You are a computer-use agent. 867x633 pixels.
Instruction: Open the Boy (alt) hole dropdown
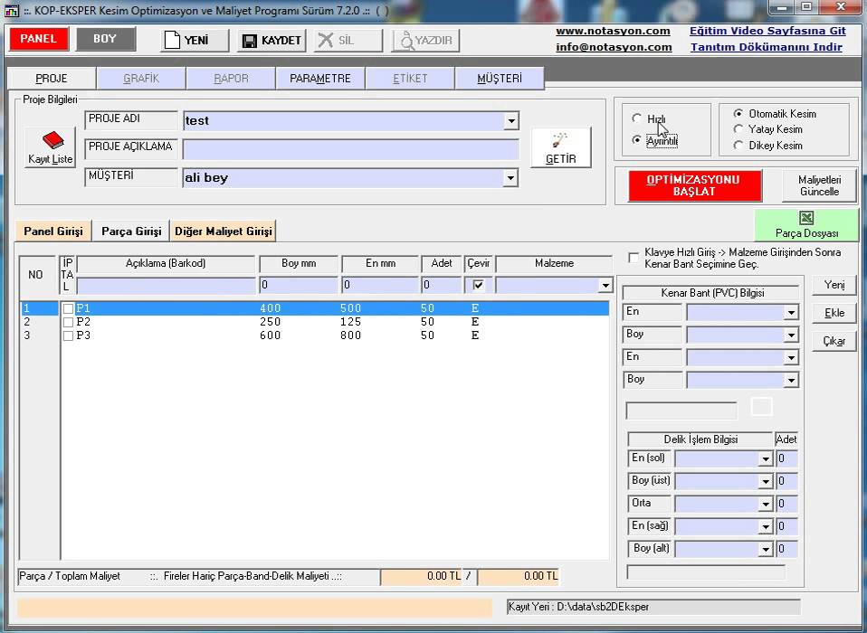click(x=766, y=550)
